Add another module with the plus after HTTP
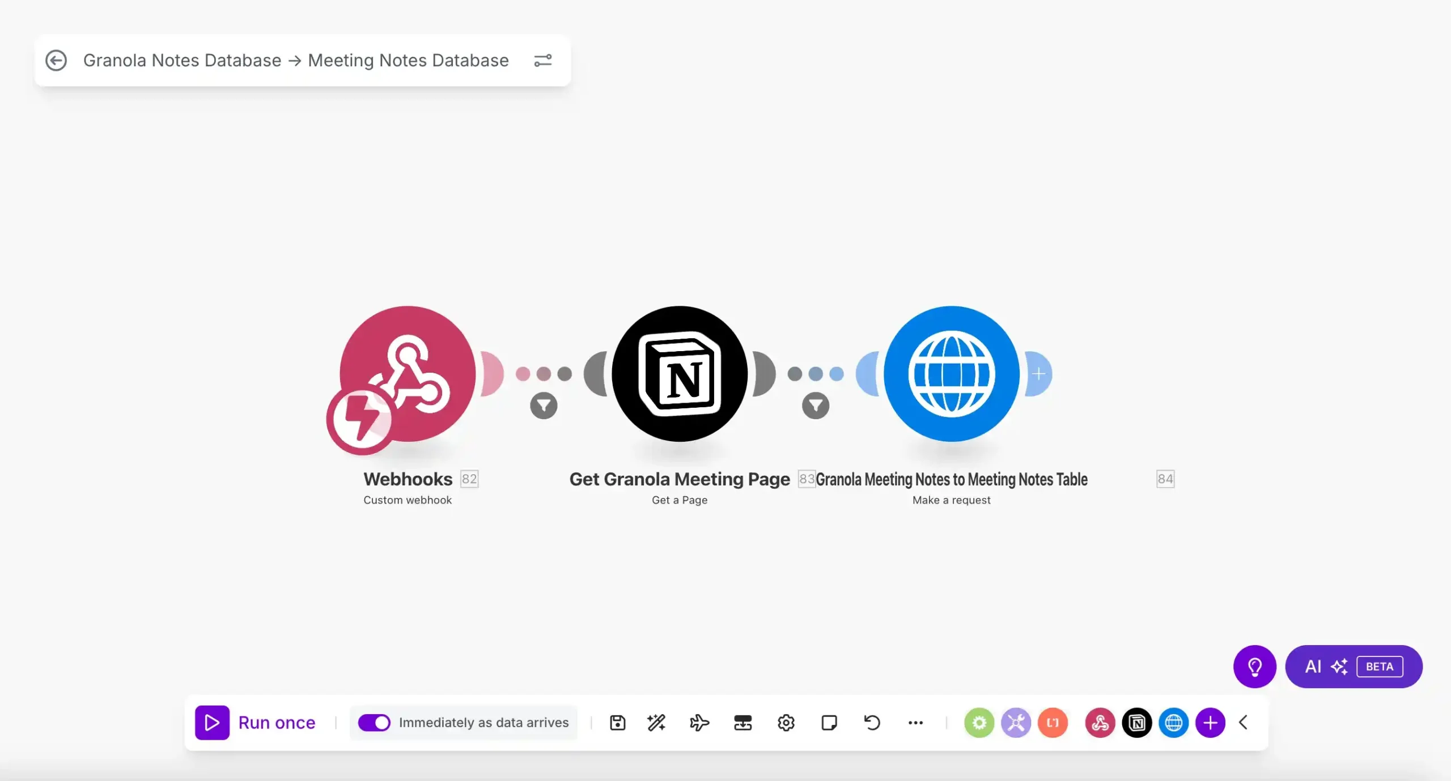Image resolution: width=1451 pixels, height=781 pixels. click(1039, 374)
